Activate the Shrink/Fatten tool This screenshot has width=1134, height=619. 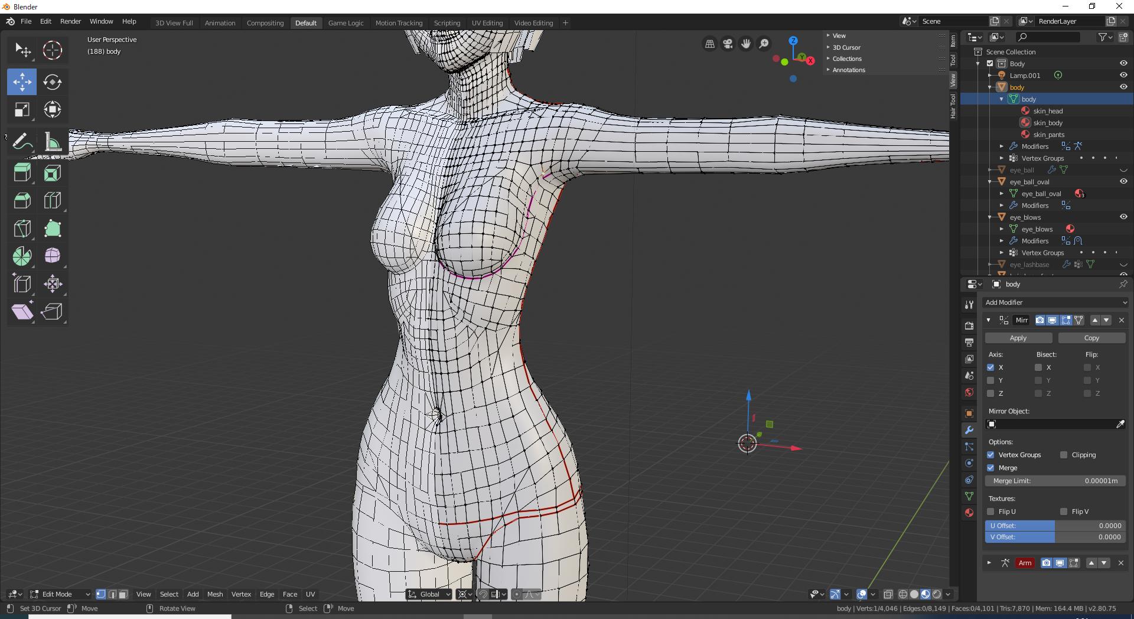tap(53, 284)
